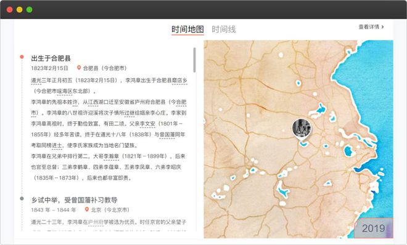Open the 道光 underlined term link
This screenshot has width=407, height=245.
coord(36,80)
